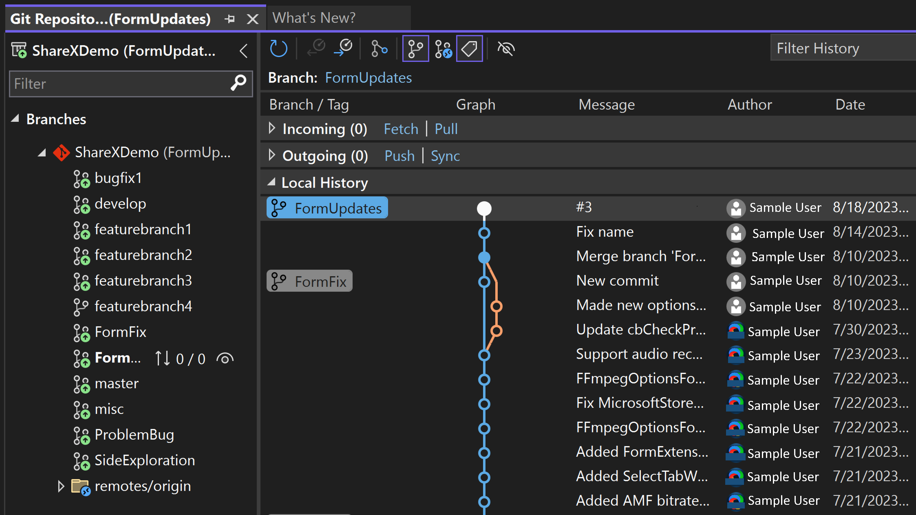Image resolution: width=916 pixels, height=515 pixels.
Task: Toggle the hide stashes option
Action: [506, 48]
